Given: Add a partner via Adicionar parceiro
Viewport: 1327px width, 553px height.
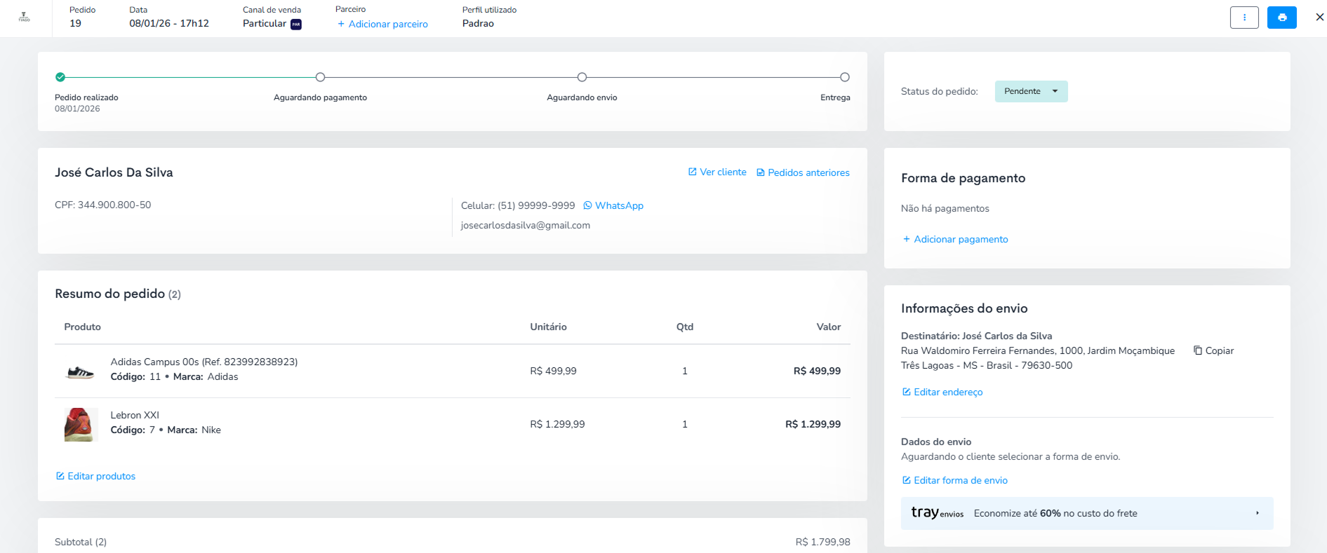Looking at the screenshot, I should tap(382, 24).
